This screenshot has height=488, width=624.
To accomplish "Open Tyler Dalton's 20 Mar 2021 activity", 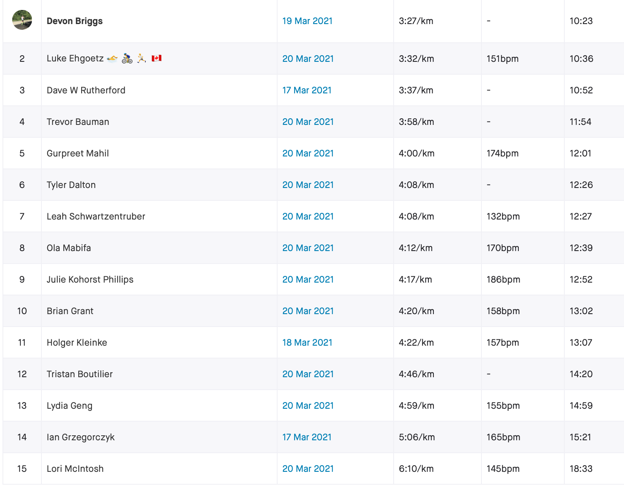I will (x=308, y=185).
